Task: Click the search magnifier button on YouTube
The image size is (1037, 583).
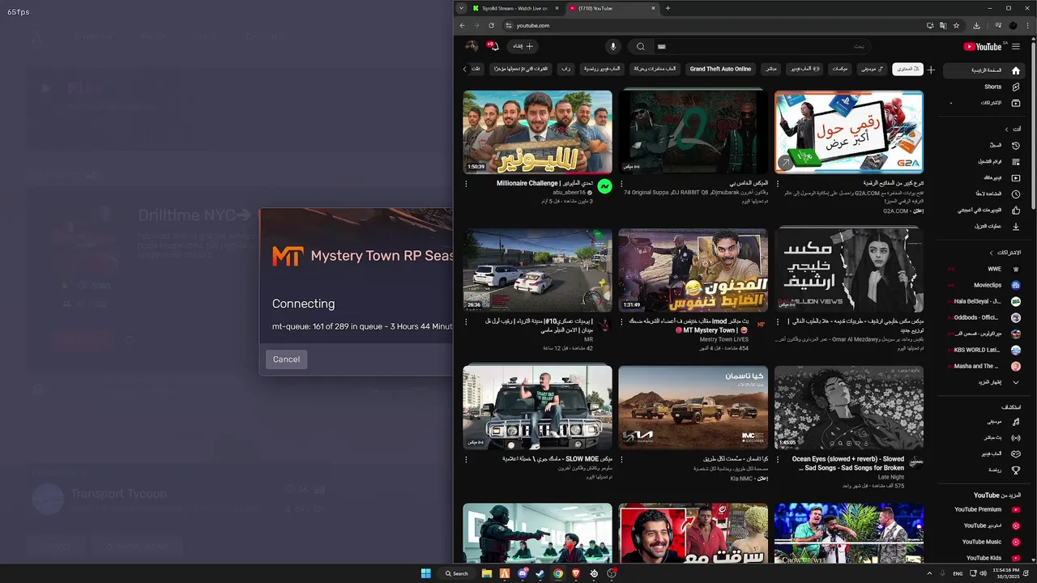Action: [640, 46]
